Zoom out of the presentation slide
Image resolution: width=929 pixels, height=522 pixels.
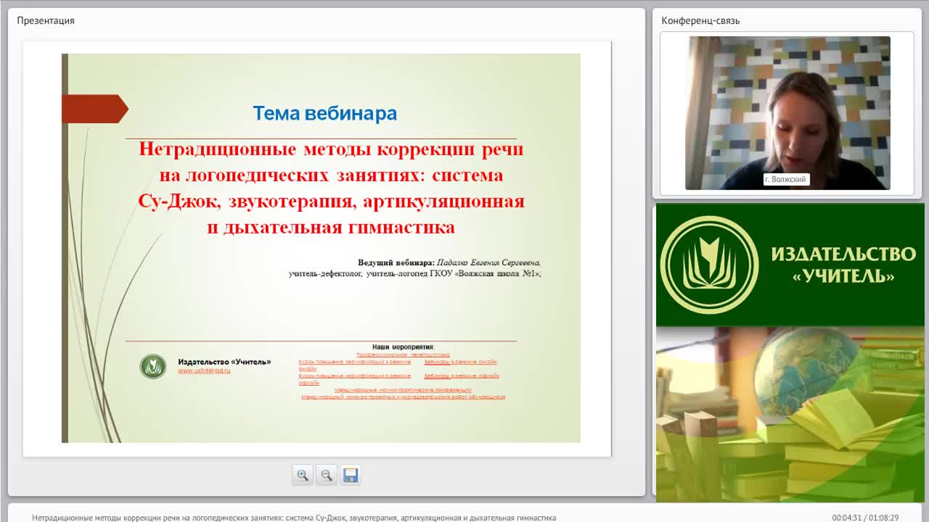327,475
